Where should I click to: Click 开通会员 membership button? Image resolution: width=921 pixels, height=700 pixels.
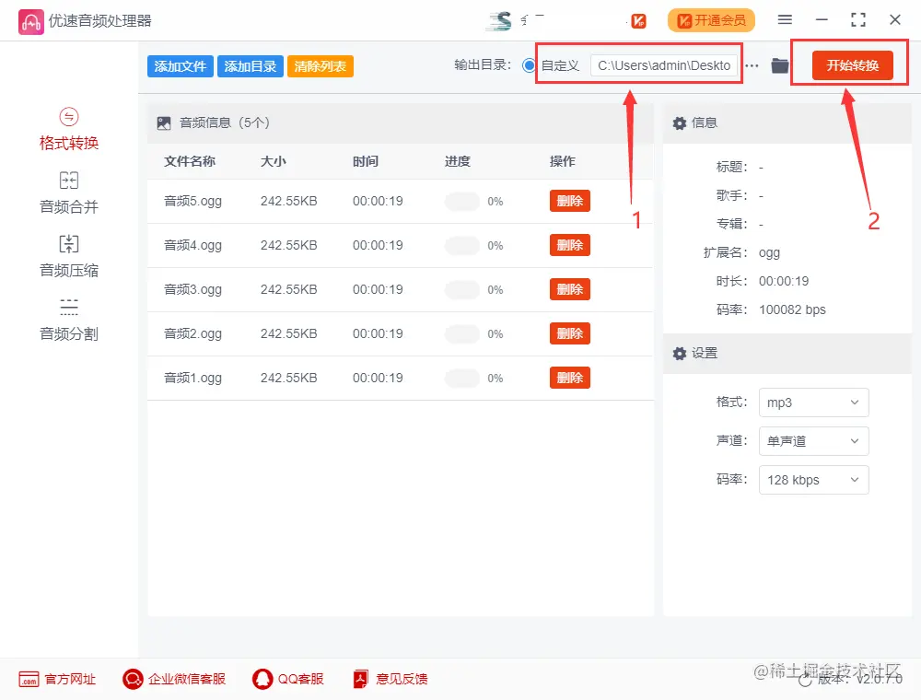click(x=711, y=20)
